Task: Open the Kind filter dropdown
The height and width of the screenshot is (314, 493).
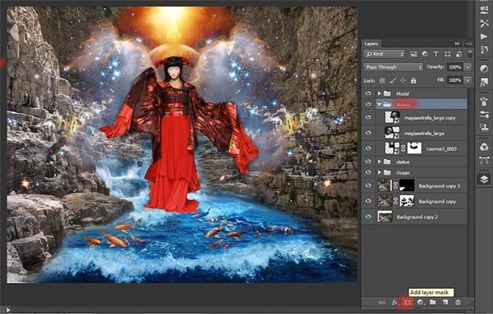Action: tap(385, 54)
